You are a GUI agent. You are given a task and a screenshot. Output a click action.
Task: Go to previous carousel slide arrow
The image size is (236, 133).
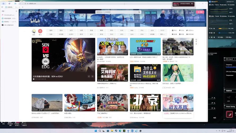pyautogui.click(x=89, y=76)
